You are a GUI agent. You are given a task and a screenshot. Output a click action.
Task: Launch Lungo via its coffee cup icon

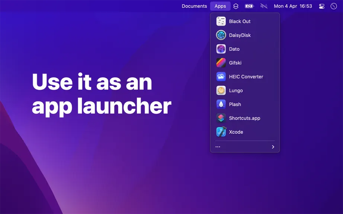(x=221, y=90)
